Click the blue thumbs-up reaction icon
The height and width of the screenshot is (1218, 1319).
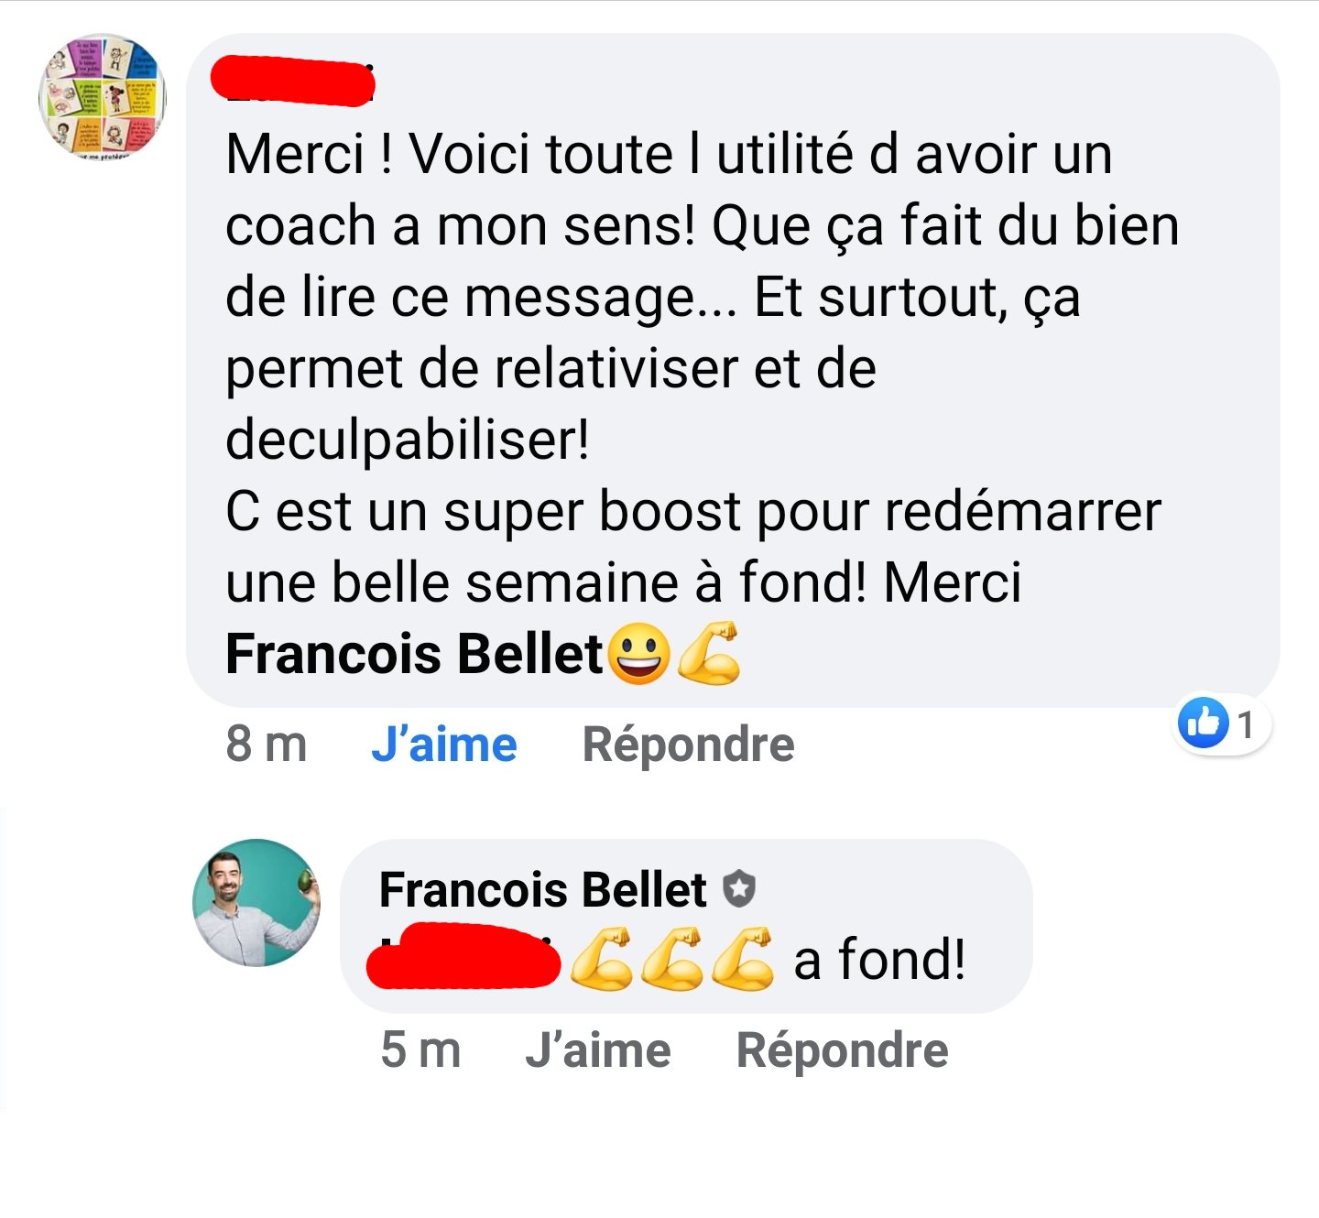point(1203,723)
